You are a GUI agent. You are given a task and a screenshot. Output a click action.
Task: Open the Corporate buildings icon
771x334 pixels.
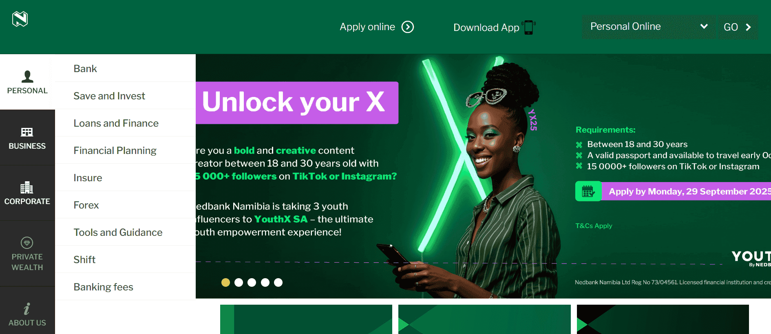pyautogui.click(x=27, y=187)
